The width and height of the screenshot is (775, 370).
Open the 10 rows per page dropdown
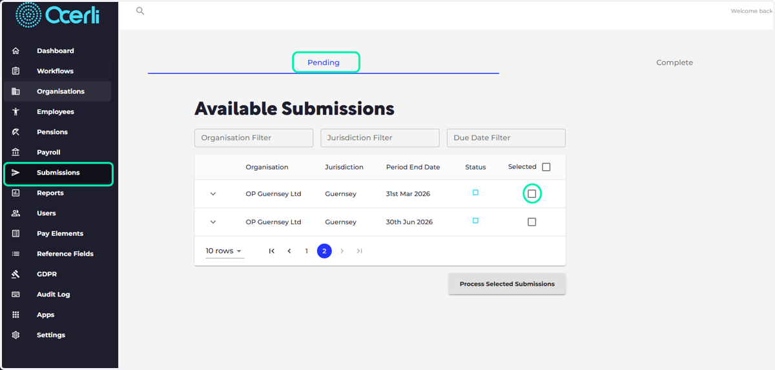(x=225, y=251)
